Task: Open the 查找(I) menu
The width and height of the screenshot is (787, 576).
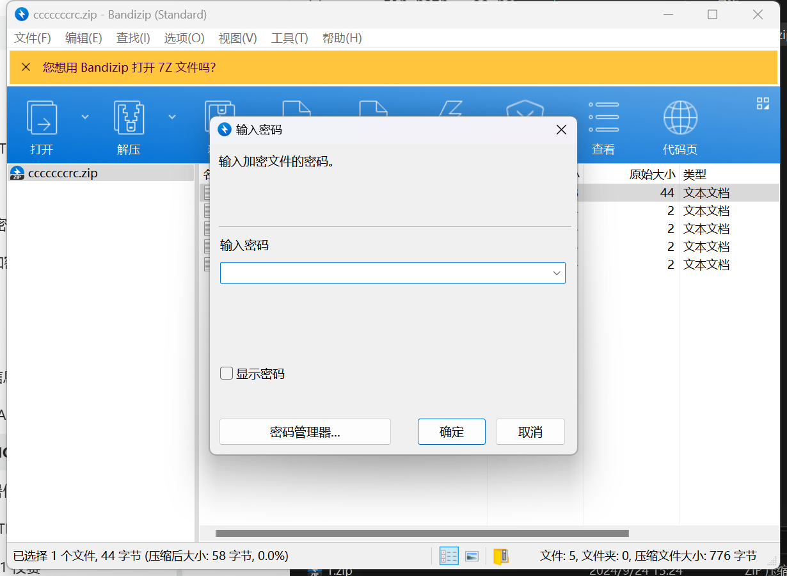Action: tap(133, 38)
